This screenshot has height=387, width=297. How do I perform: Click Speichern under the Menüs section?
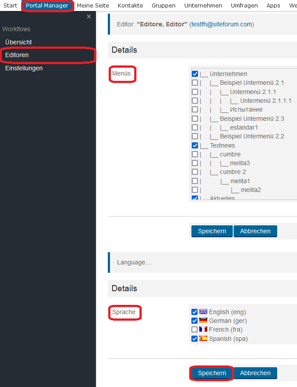212,231
